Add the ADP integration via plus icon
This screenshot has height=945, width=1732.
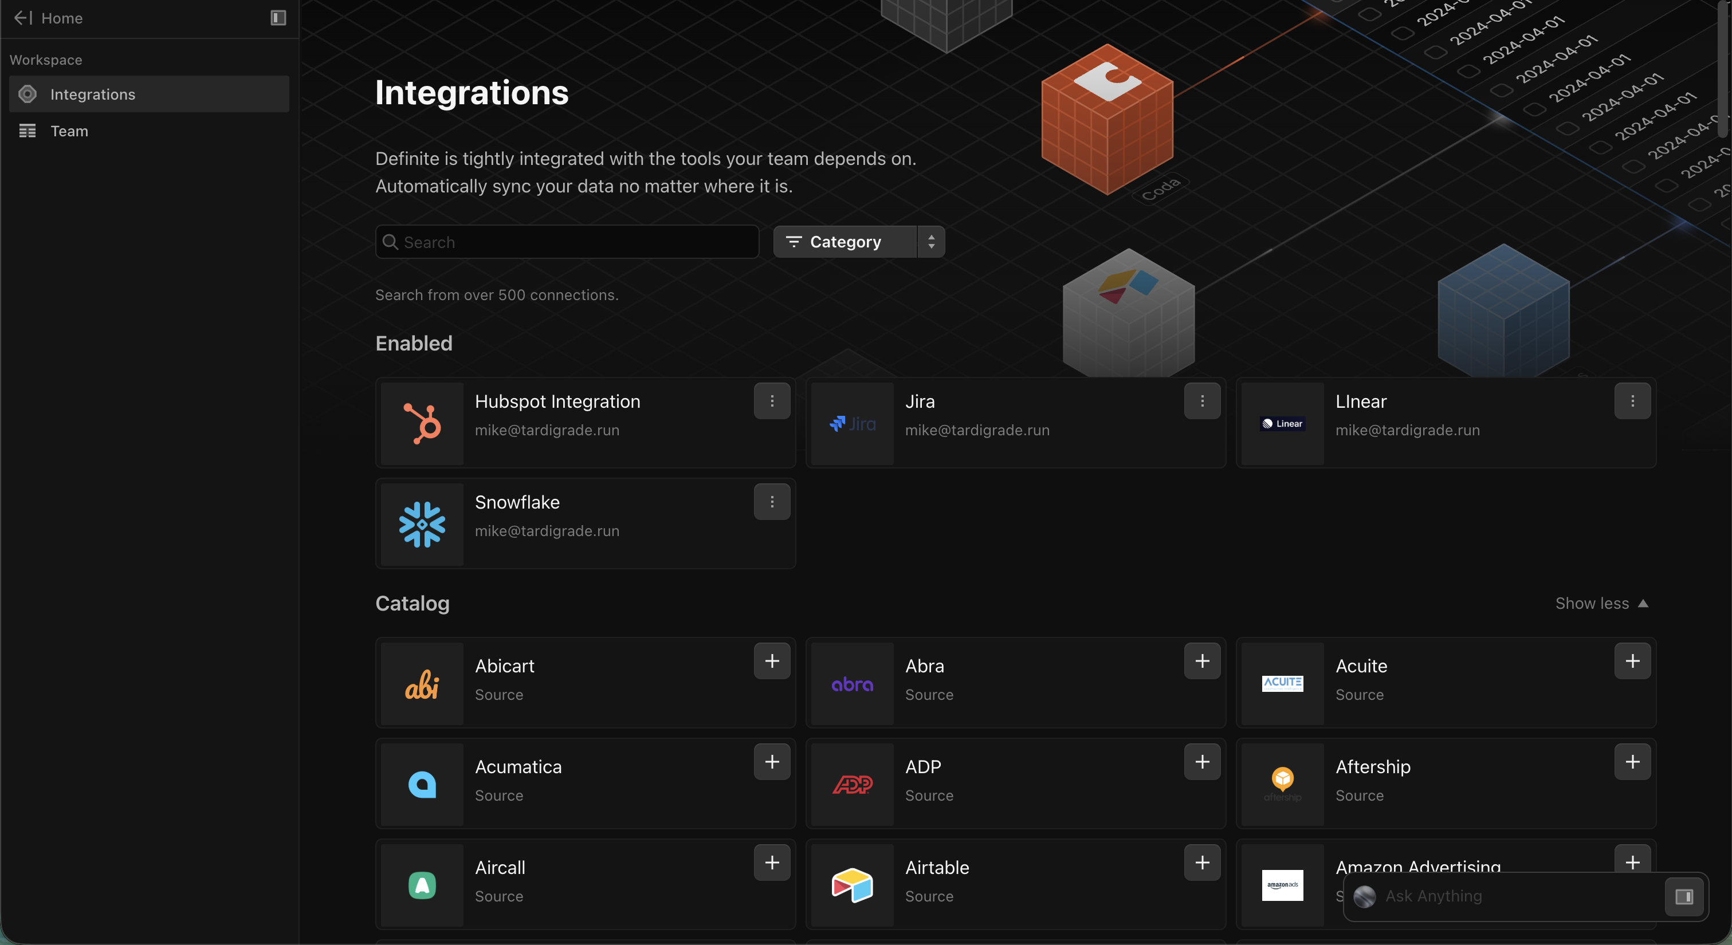pos(1202,762)
